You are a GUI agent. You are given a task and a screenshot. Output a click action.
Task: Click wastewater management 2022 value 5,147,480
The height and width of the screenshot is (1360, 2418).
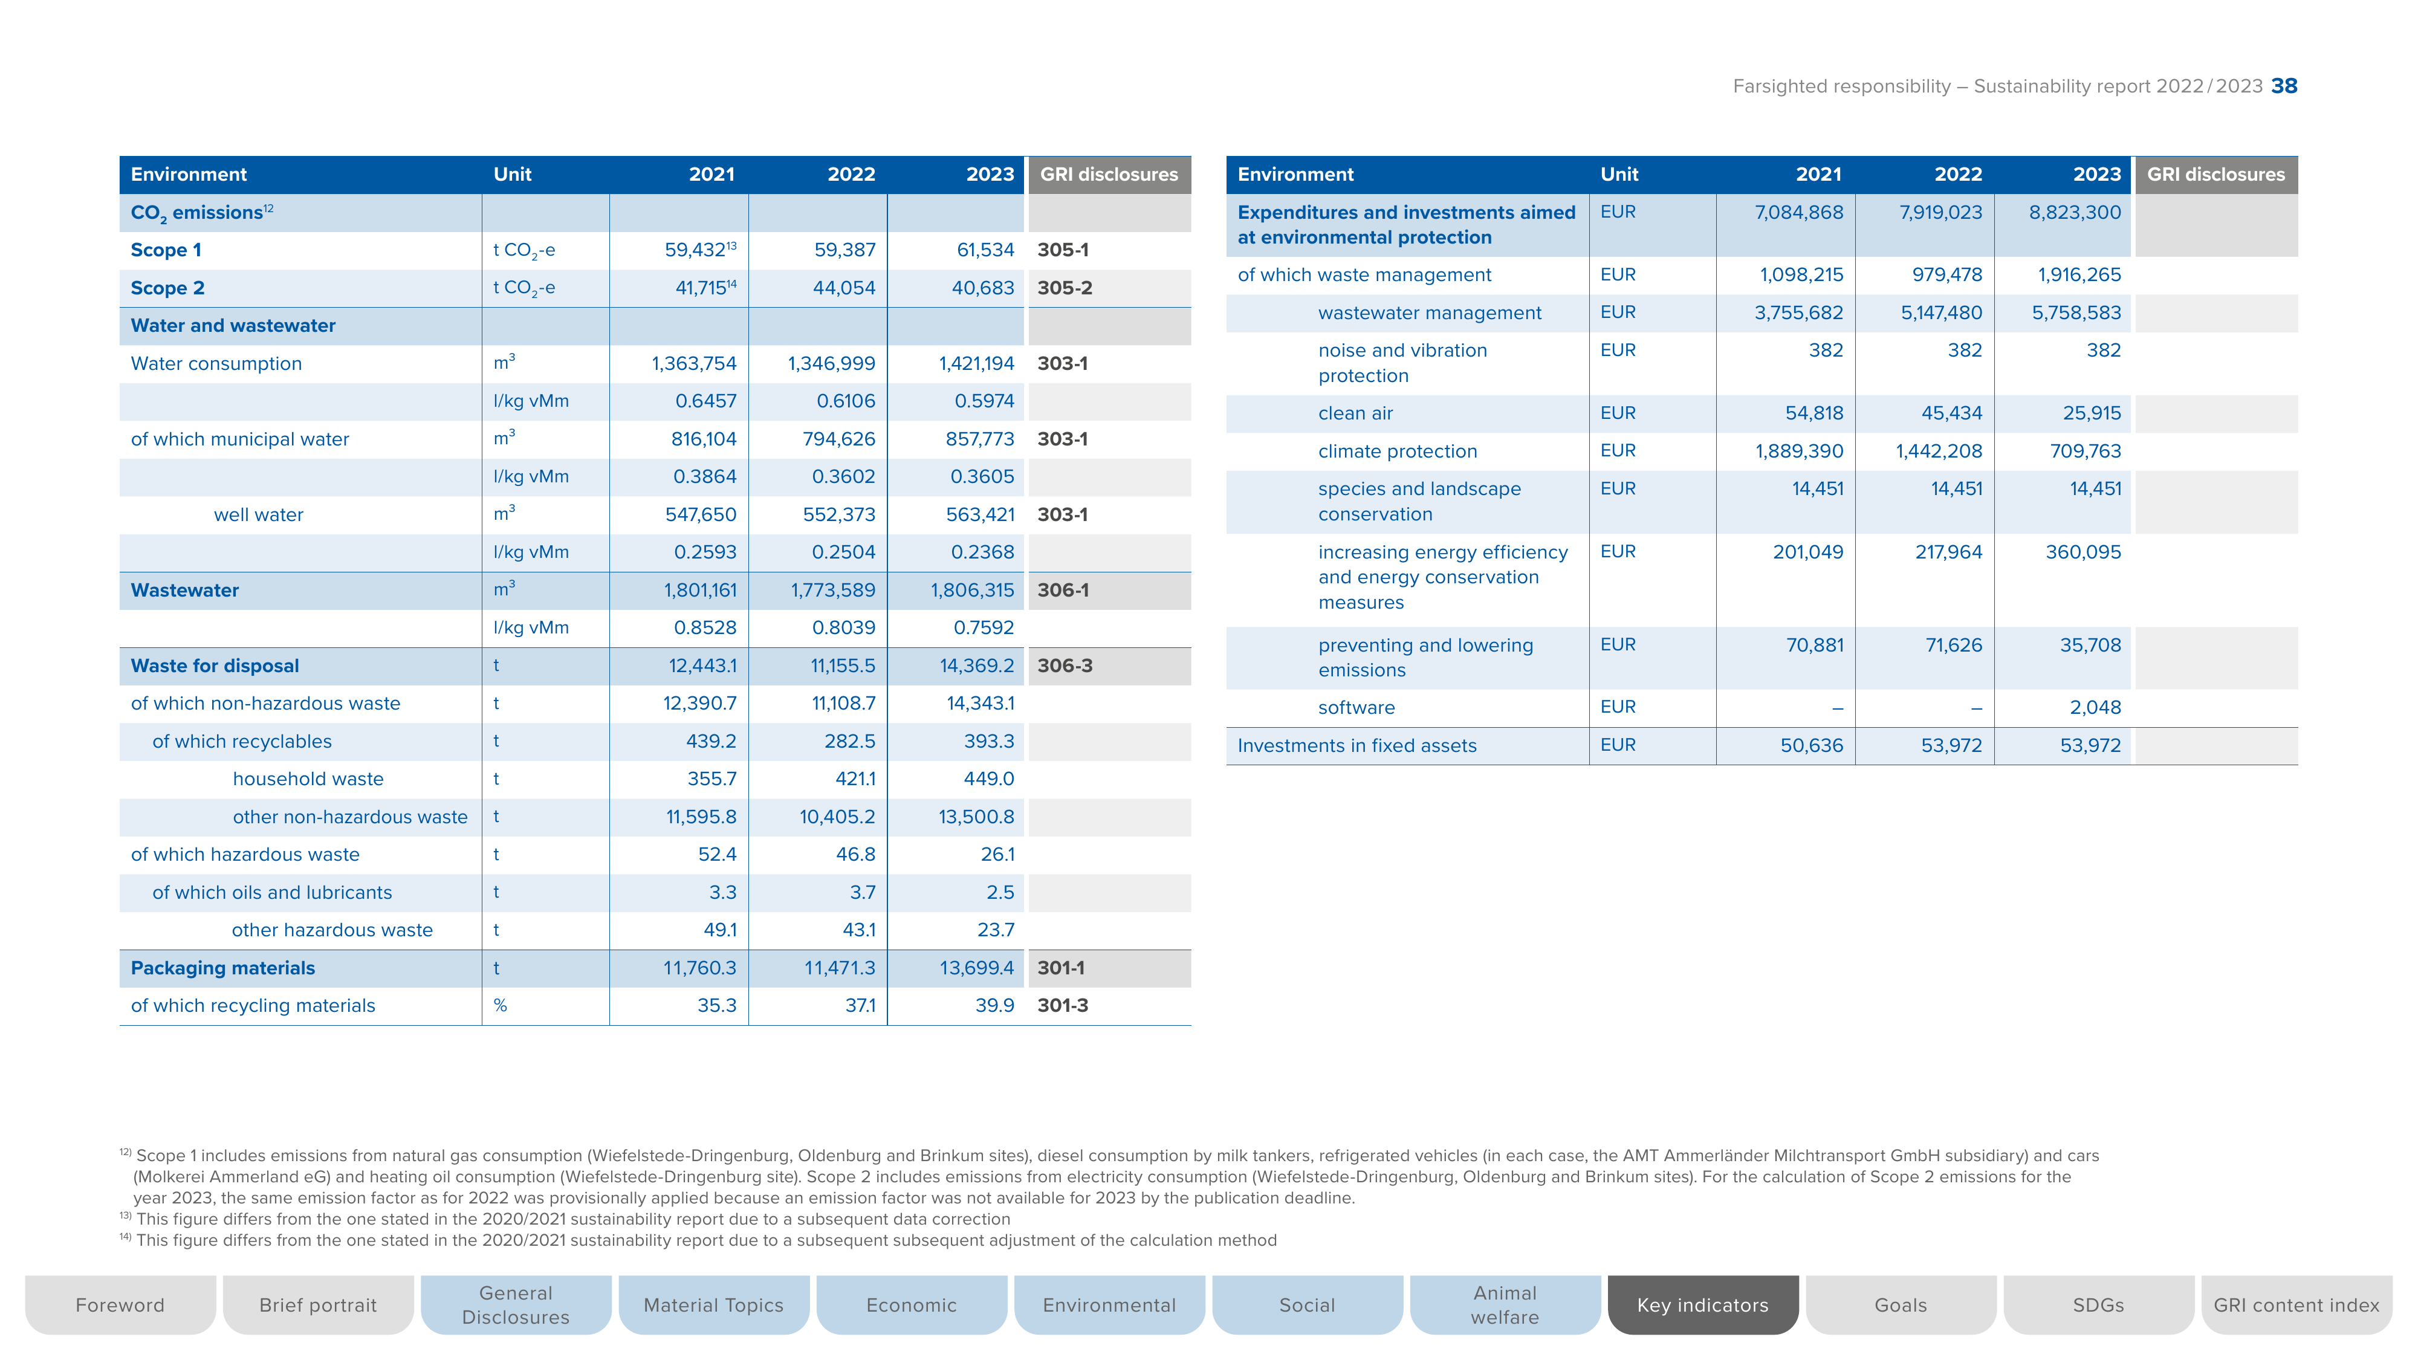tap(1941, 314)
